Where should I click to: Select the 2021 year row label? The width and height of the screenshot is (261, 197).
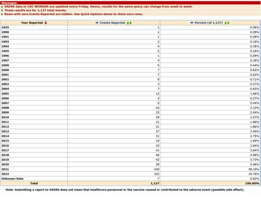5,169
